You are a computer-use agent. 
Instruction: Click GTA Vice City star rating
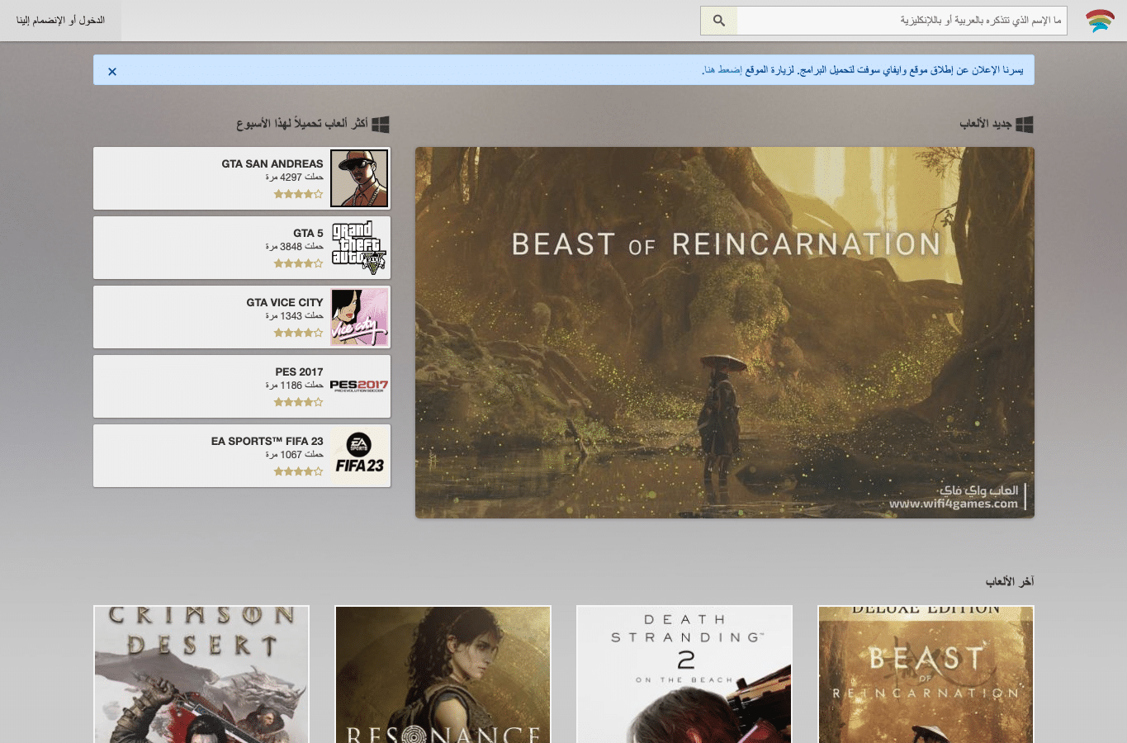pyautogui.click(x=299, y=333)
